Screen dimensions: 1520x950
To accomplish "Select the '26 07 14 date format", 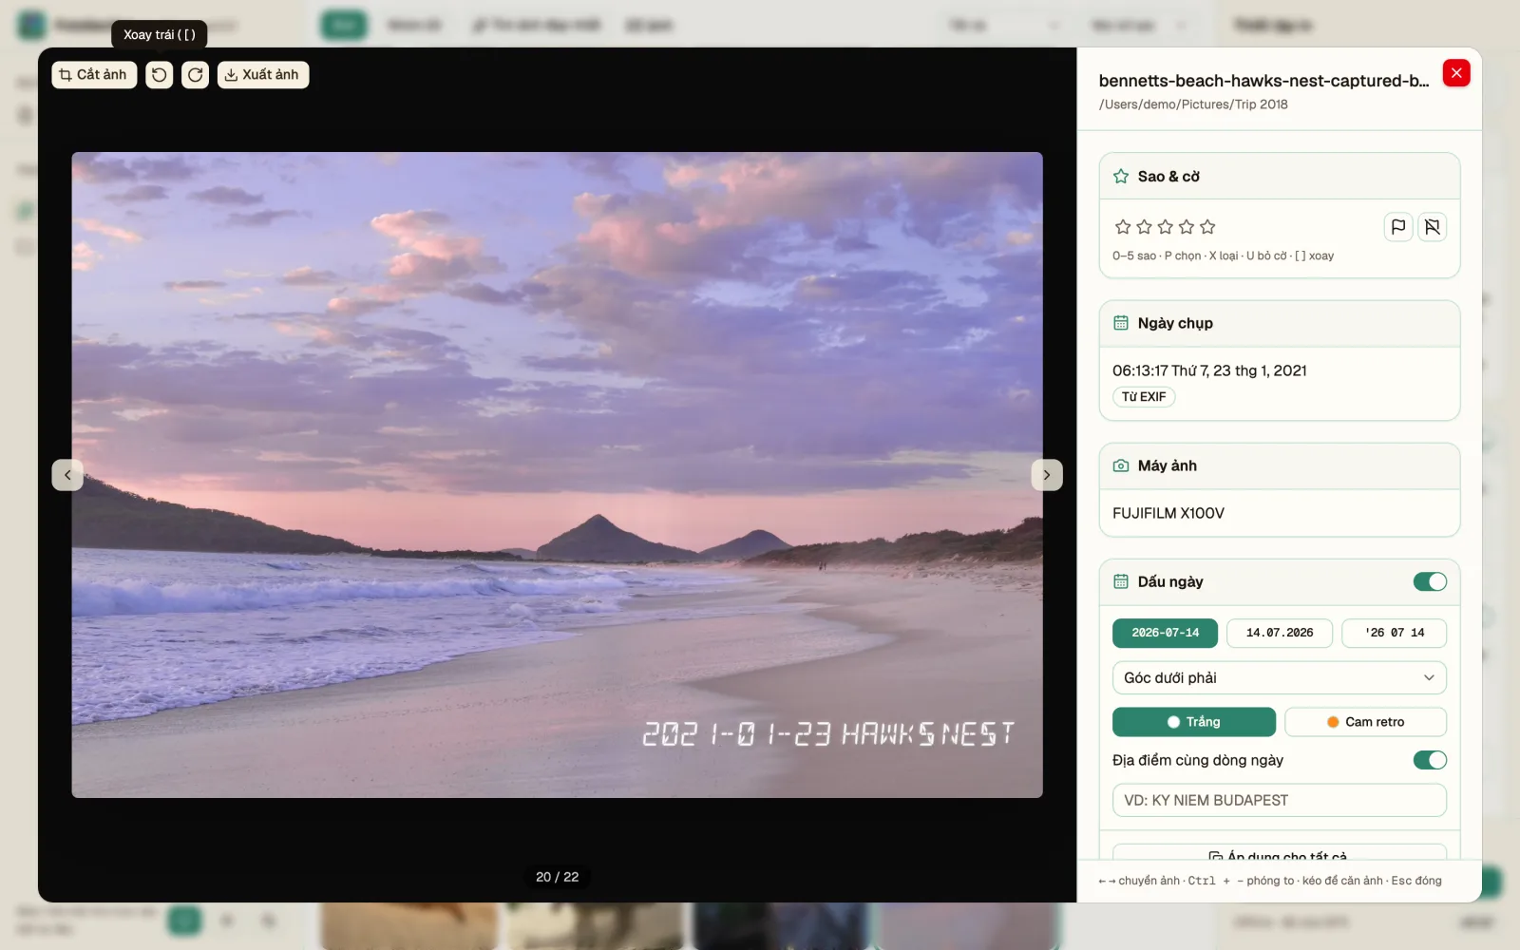I will pos(1394,633).
